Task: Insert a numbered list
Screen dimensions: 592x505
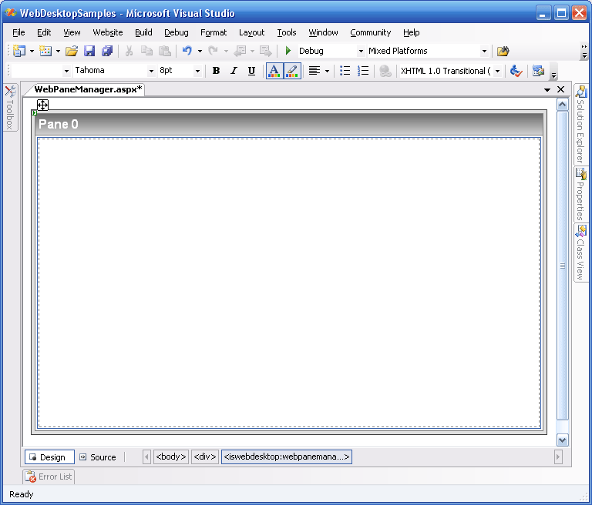Action: [x=363, y=71]
